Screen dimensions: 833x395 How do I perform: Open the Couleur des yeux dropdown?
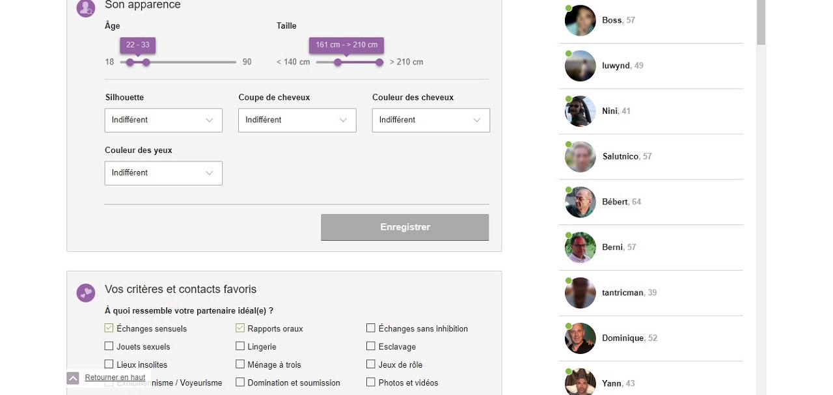pos(163,173)
